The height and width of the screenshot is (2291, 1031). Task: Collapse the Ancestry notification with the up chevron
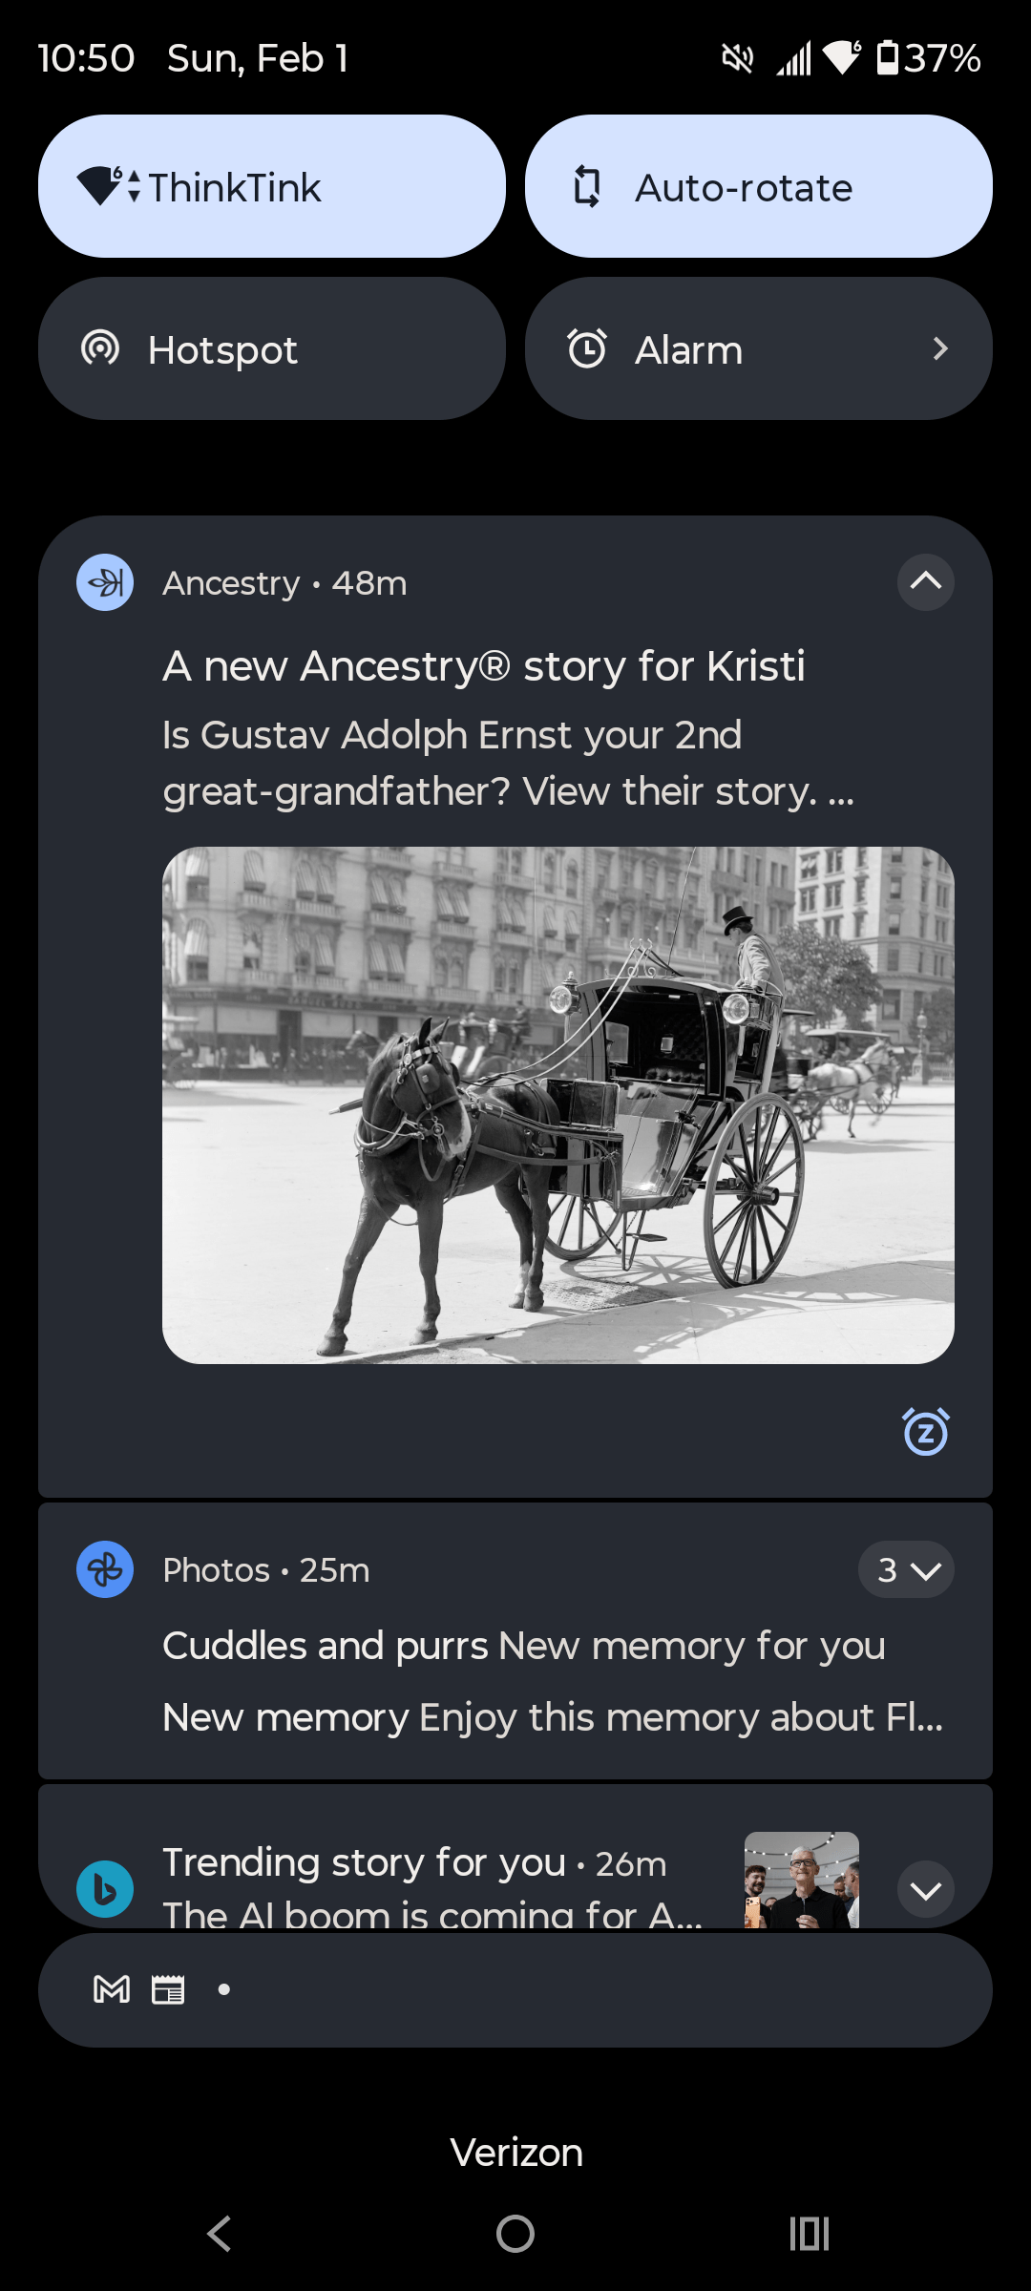click(924, 582)
